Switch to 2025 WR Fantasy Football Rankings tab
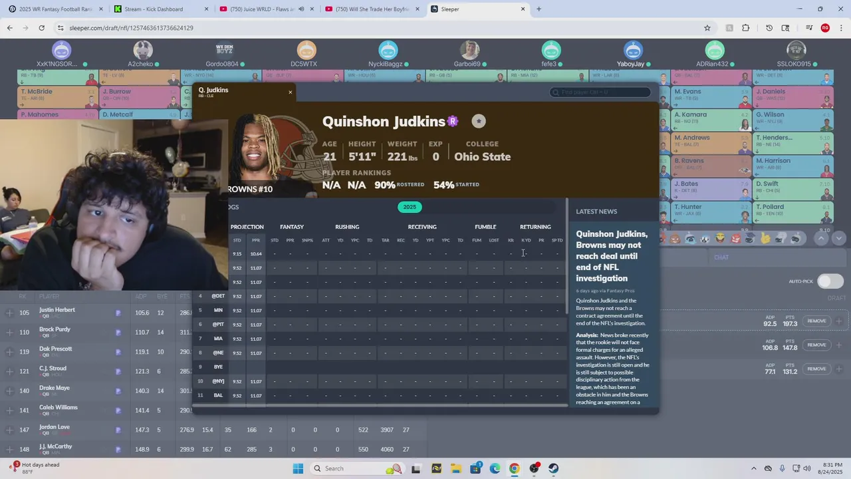Screen dimensions: 851x479 pyautogui.click(x=56, y=9)
